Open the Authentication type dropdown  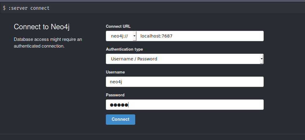[184, 59]
